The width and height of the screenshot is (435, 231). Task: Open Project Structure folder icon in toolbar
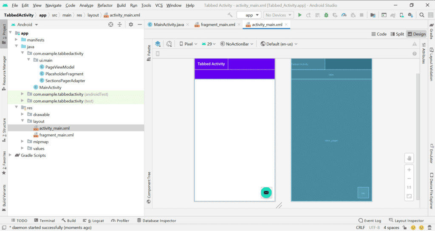(373, 15)
